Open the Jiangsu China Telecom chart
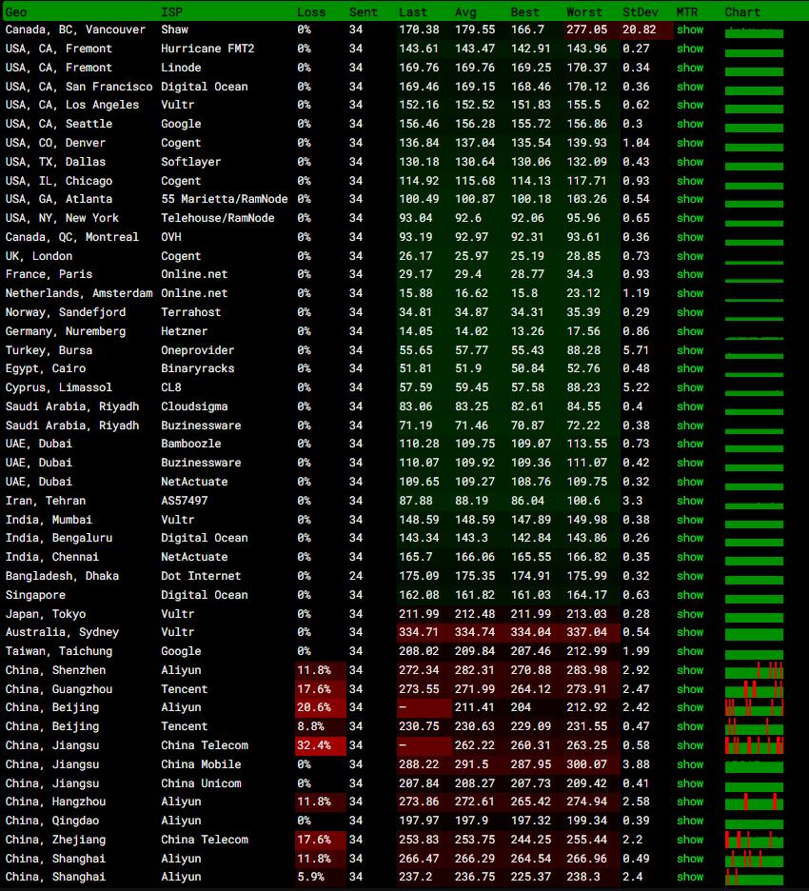Screen dimensions: 809x891 [754, 745]
